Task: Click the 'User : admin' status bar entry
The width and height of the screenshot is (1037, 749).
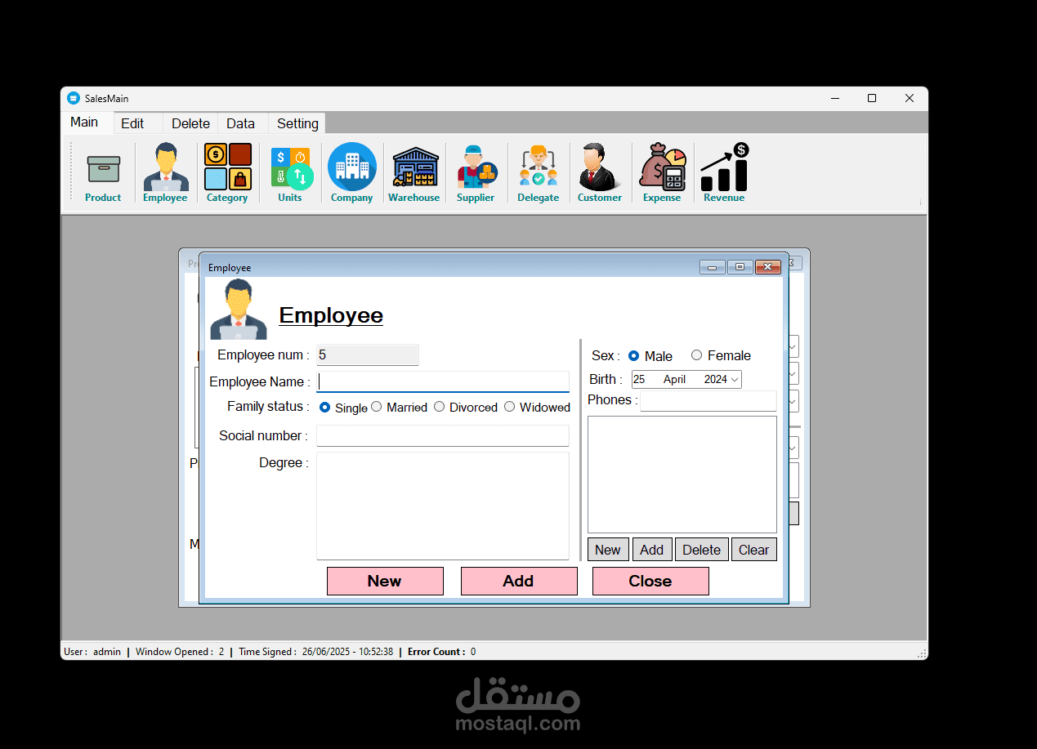Action: click(x=92, y=652)
